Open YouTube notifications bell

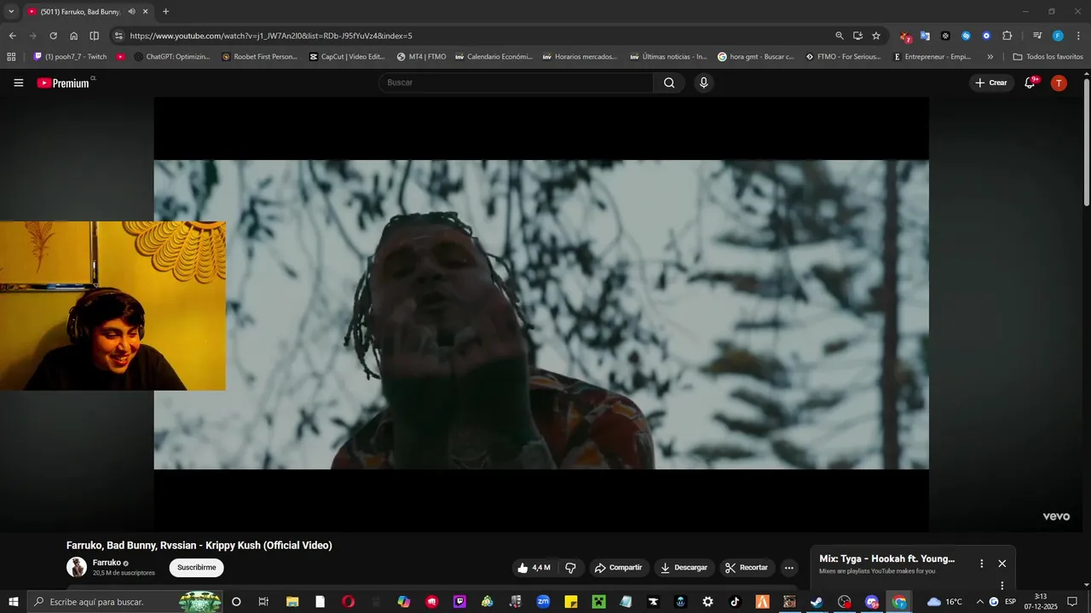[1030, 83]
